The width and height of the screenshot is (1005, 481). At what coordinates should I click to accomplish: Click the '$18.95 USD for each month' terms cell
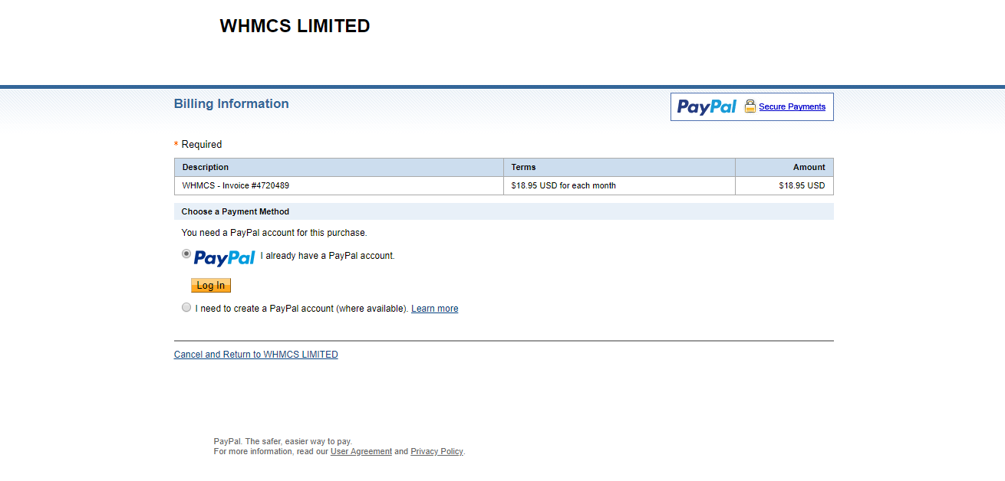(619, 185)
